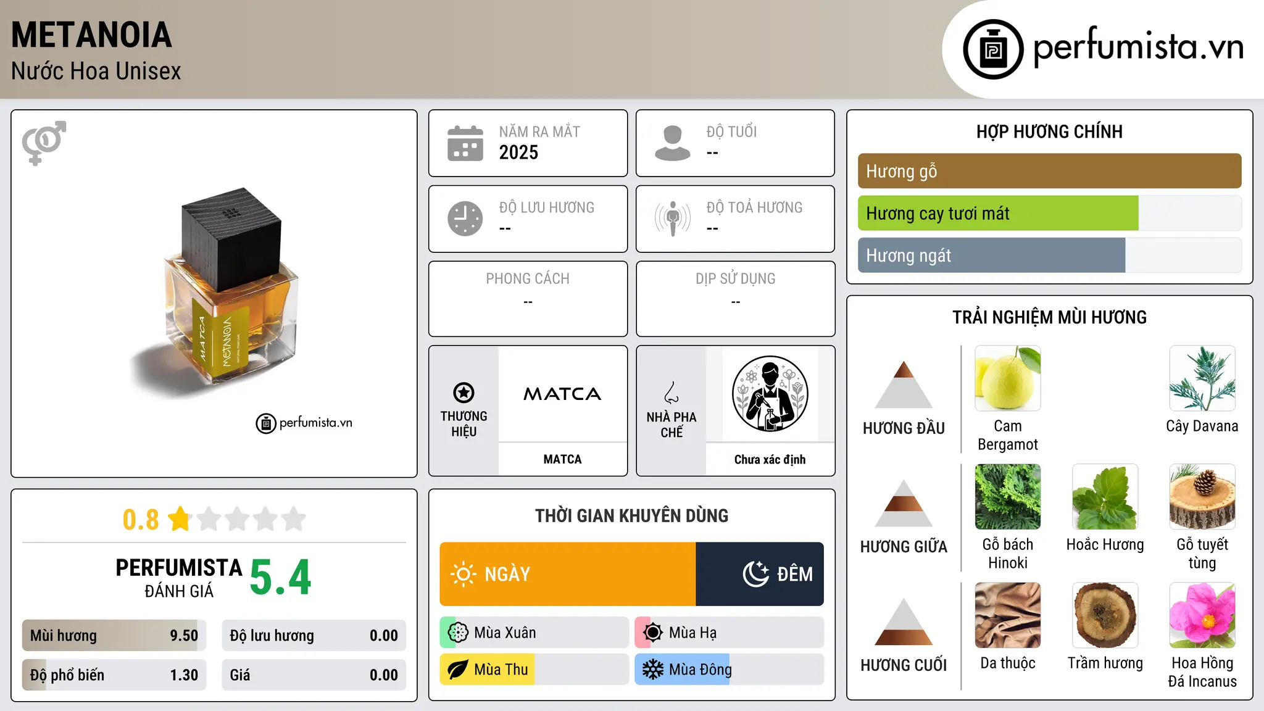Click the sun icon in the Ngày bar
The height and width of the screenshot is (711, 1264).
[x=463, y=574]
